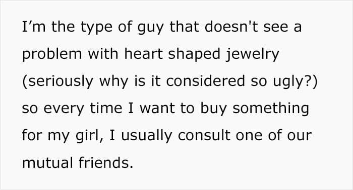Click the word "problem"
The image size is (353, 190).
[52, 55]
